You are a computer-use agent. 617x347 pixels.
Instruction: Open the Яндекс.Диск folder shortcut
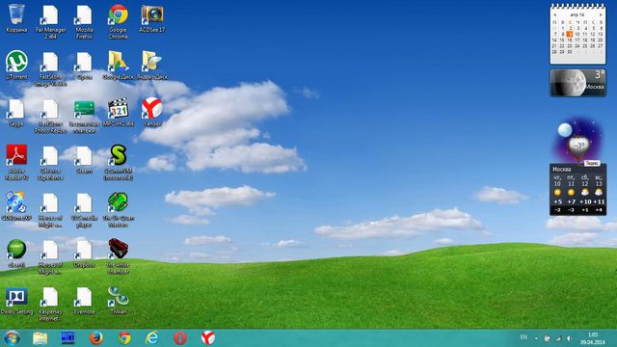point(152,66)
